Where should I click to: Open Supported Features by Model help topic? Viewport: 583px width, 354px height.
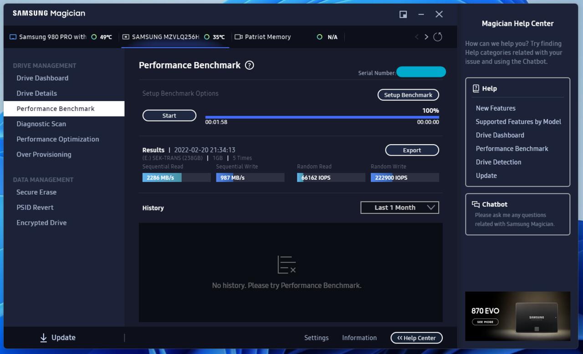tap(518, 121)
